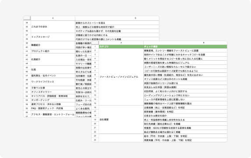Click the FAQ・面接前チェック cell
This screenshot has width=251, height=158.
tap(53, 108)
